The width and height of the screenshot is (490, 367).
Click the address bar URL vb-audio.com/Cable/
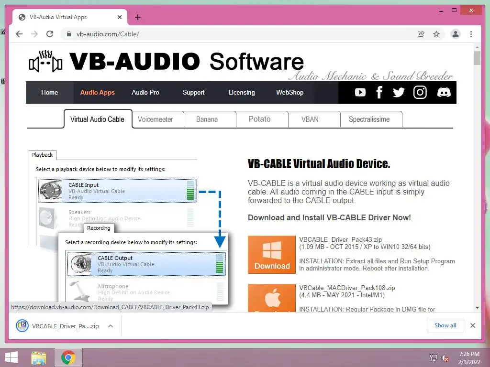(x=108, y=34)
